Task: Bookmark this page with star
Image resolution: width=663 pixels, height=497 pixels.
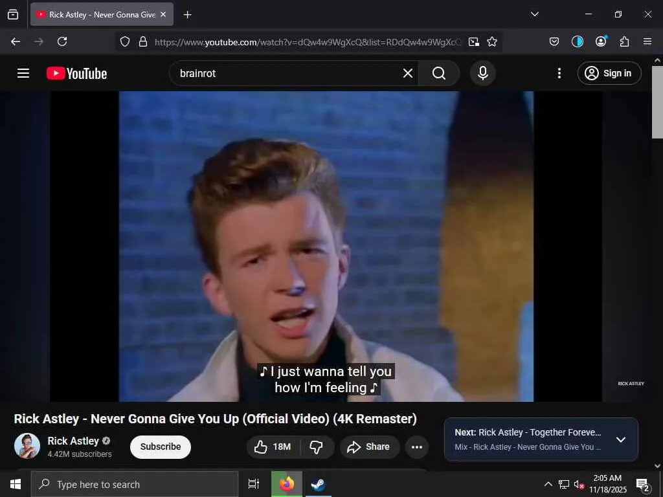Action: point(492,41)
